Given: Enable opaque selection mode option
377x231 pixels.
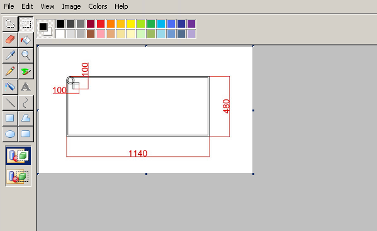Looking at the screenshot, I should (x=18, y=155).
